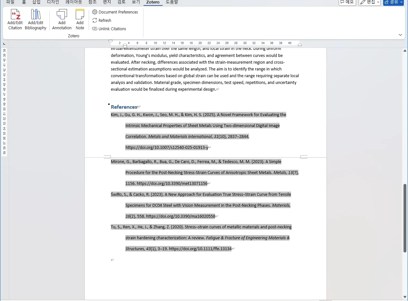Switch to 홈 tab
Image resolution: width=408 pixels, height=301 pixels.
[24, 2]
